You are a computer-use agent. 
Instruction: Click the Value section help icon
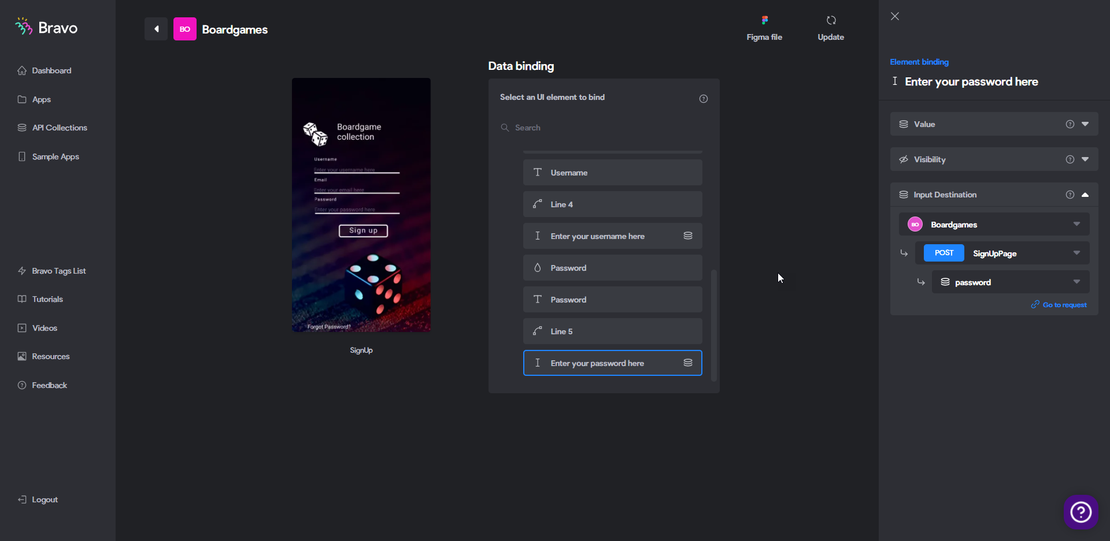pyautogui.click(x=1070, y=124)
